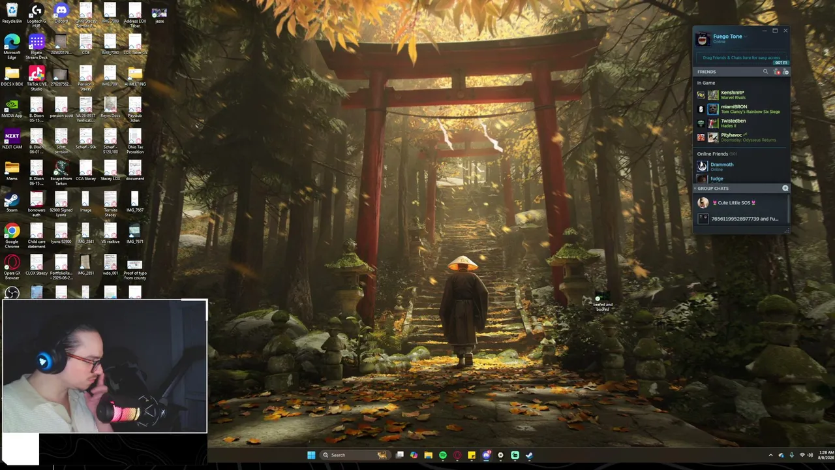Open the Discord desktop shortcut

(61, 13)
